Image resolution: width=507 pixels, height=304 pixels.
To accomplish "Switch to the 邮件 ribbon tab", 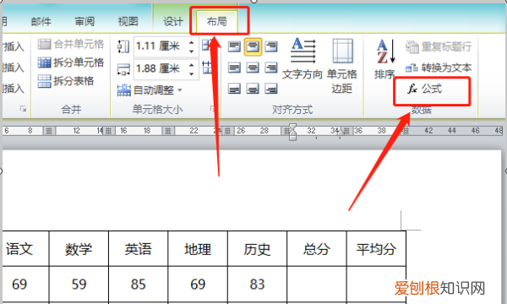I will coord(41,21).
